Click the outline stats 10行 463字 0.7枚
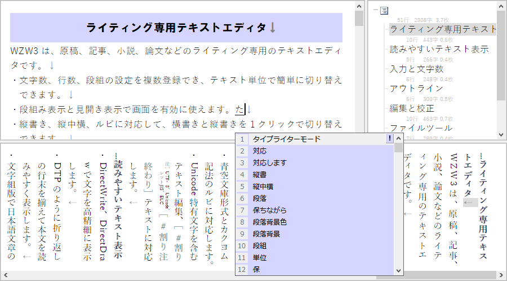The image size is (507, 281). pyautogui.click(x=429, y=119)
